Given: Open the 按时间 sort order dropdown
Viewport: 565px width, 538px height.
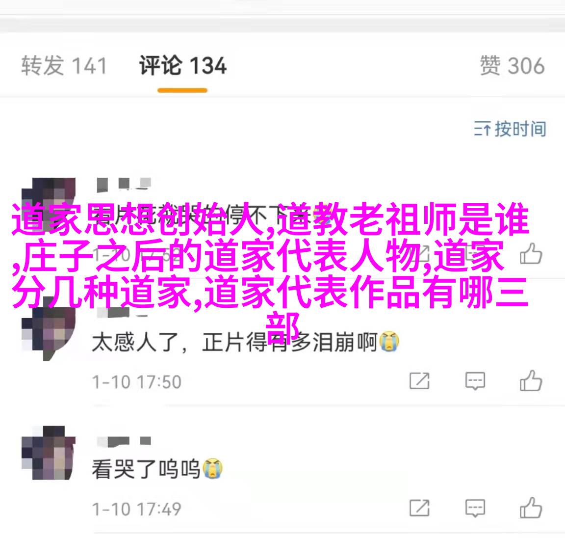Looking at the screenshot, I should click(510, 129).
